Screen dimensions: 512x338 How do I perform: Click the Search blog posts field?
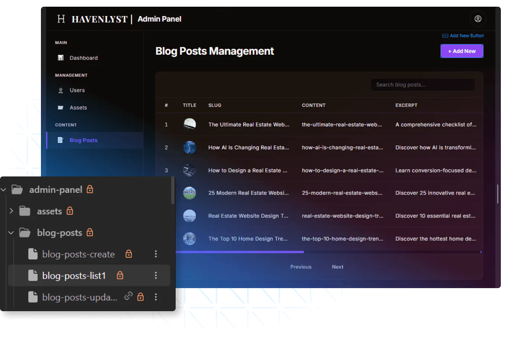point(423,84)
